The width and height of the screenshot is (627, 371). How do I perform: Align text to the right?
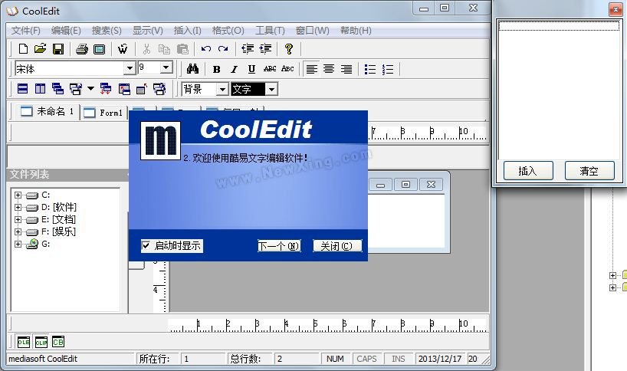346,69
